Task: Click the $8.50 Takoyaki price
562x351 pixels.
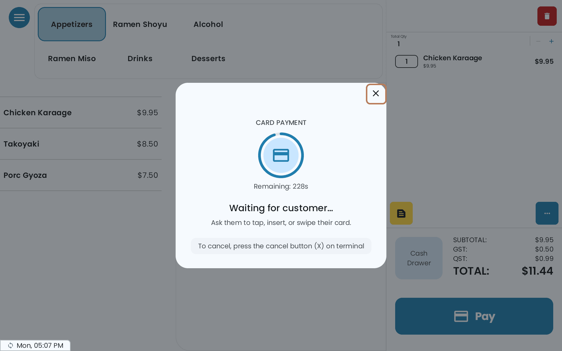Action: click(x=148, y=144)
